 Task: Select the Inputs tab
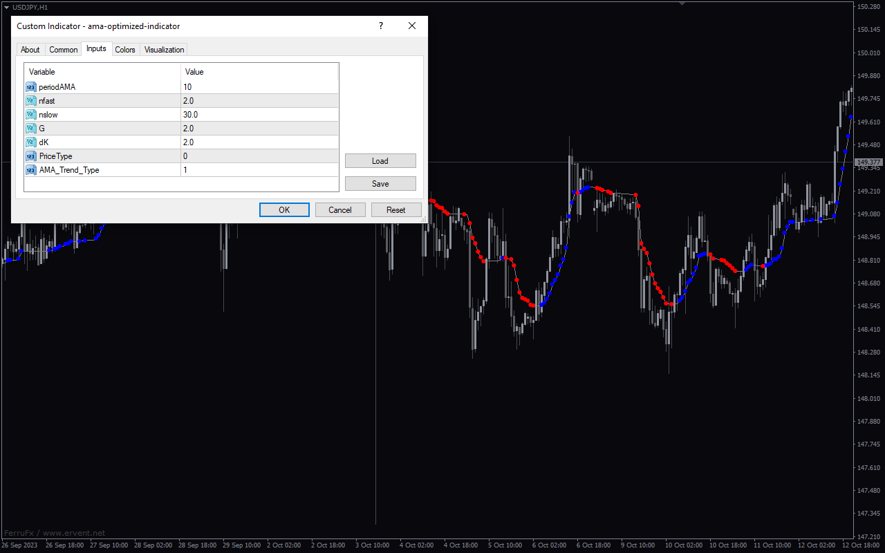tap(96, 48)
